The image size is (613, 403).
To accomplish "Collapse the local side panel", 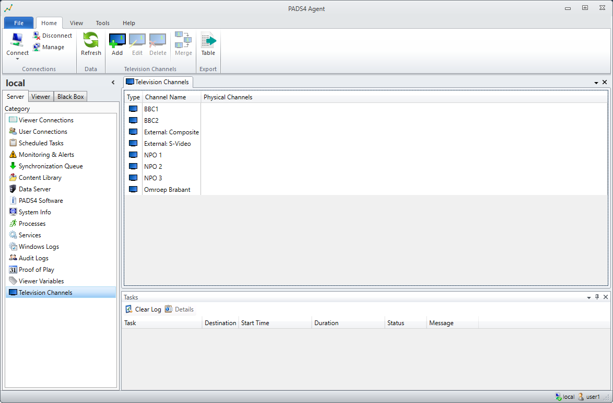I will click(113, 83).
